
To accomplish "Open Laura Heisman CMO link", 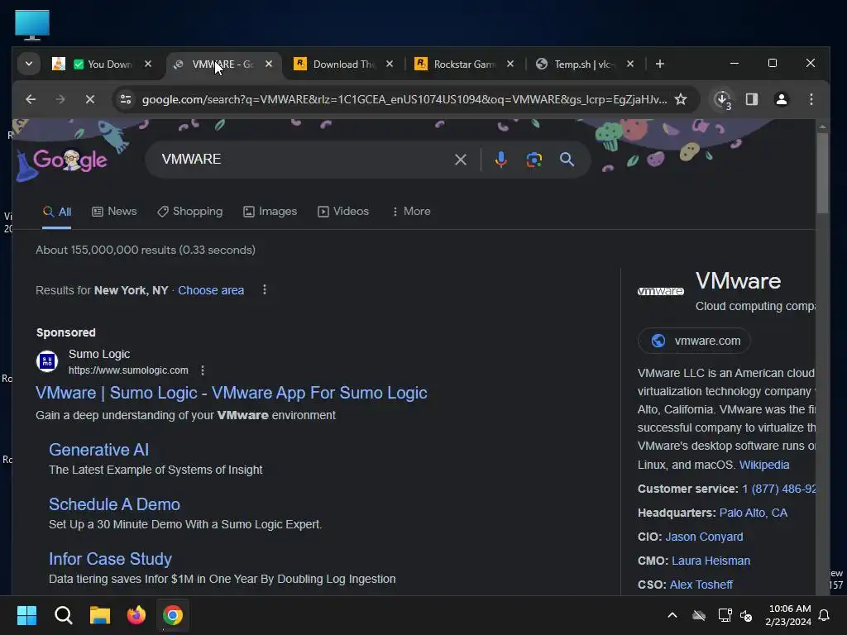I will (711, 561).
